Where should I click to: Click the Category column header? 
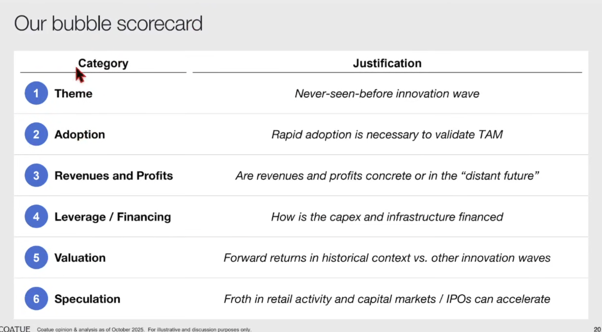[103, 63]
